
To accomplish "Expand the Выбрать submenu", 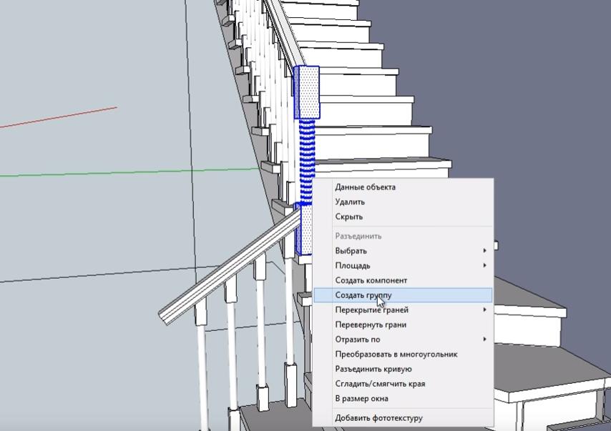I will tap(351, 251).
